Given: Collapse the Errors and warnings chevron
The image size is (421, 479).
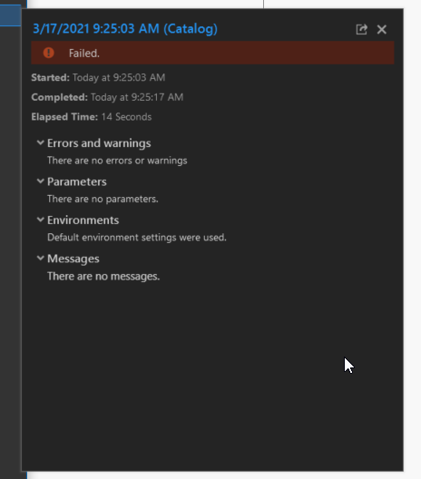Looking at the screenshot, I should pyautogui.click(x=40, y=142).
